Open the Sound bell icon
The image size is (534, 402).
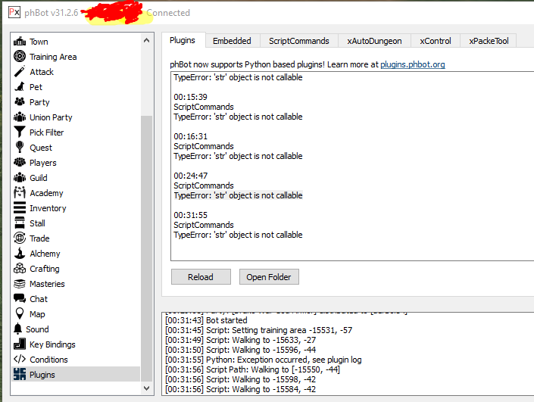tap(20, 329)
